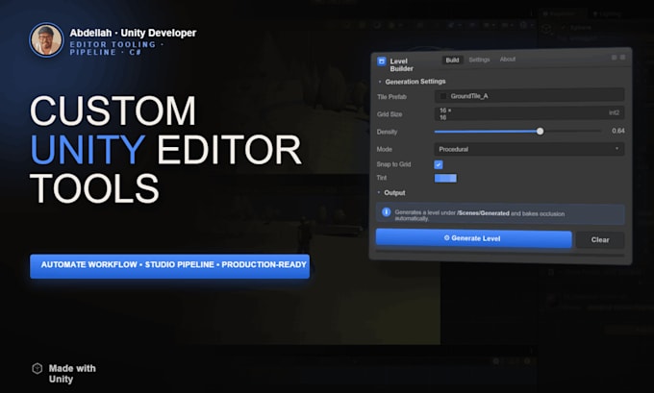Click the Grid Size input field

click(529, 113)
